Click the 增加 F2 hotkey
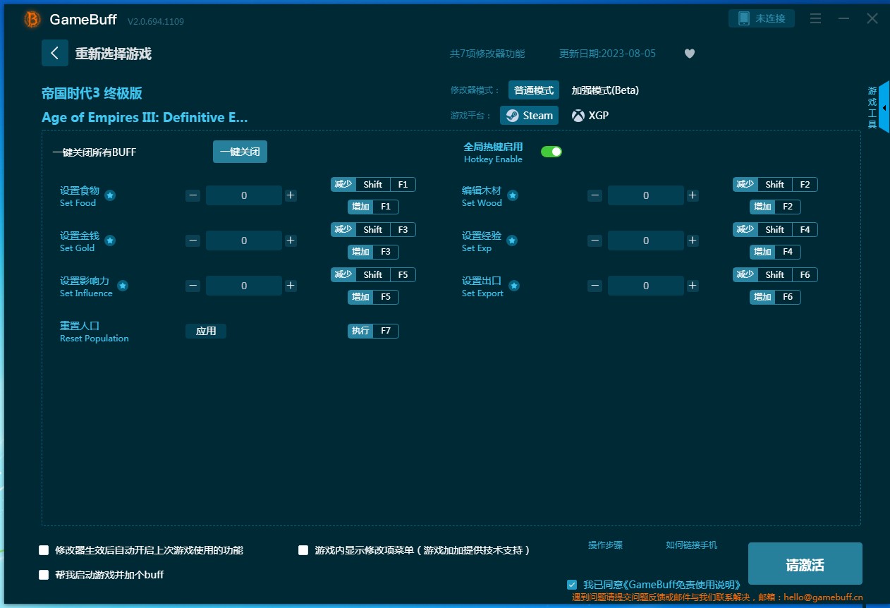 [775, 207]
